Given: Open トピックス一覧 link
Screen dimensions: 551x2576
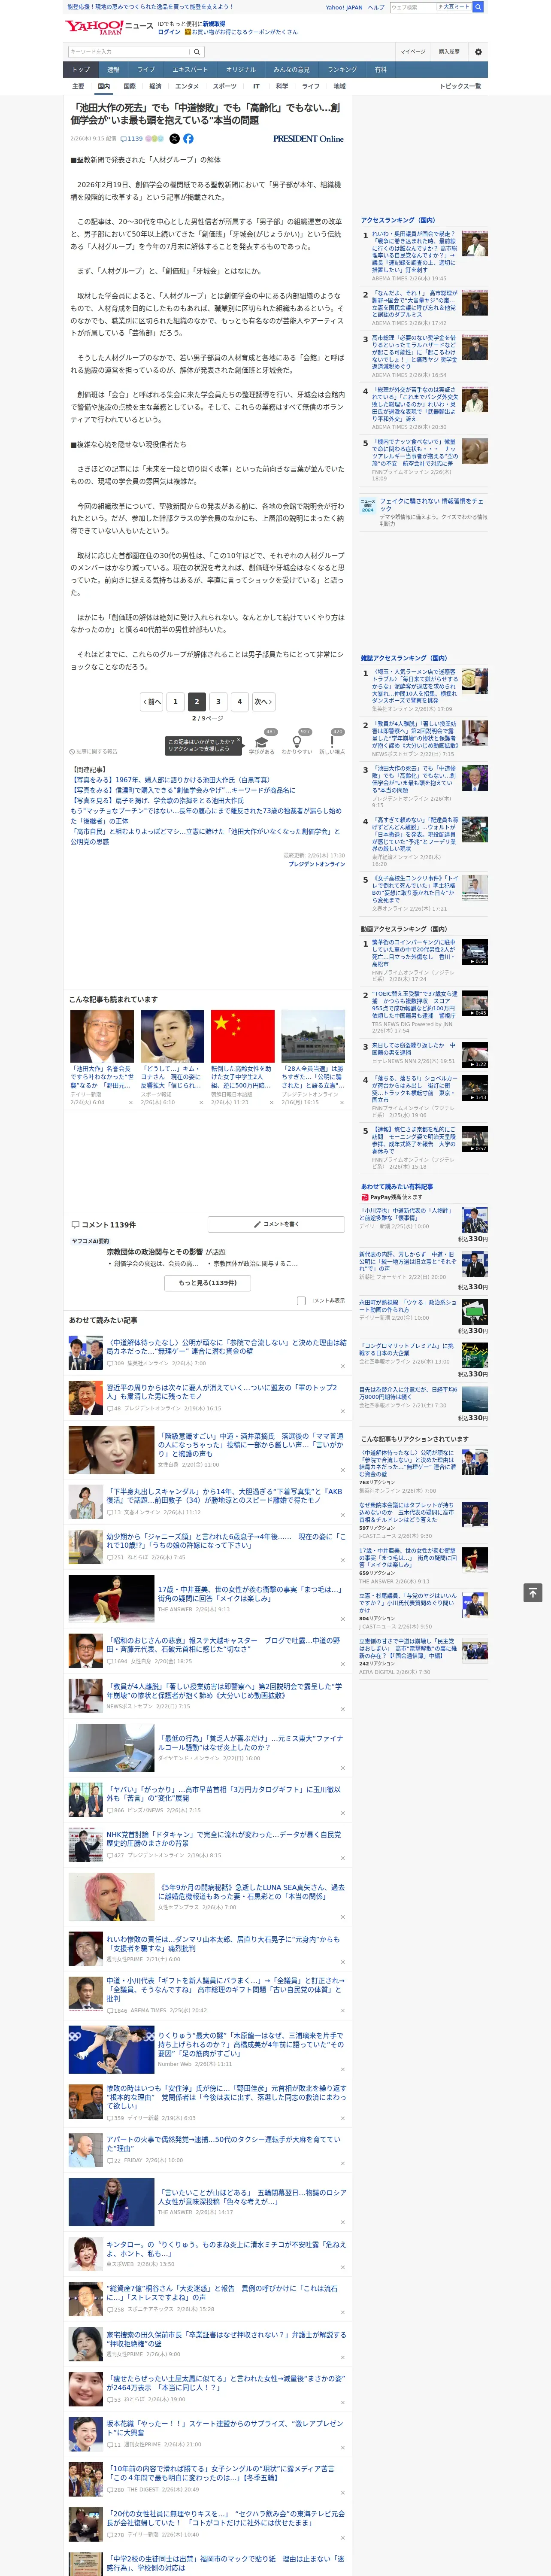Looking at the screenshot, I should click(460, 86).
